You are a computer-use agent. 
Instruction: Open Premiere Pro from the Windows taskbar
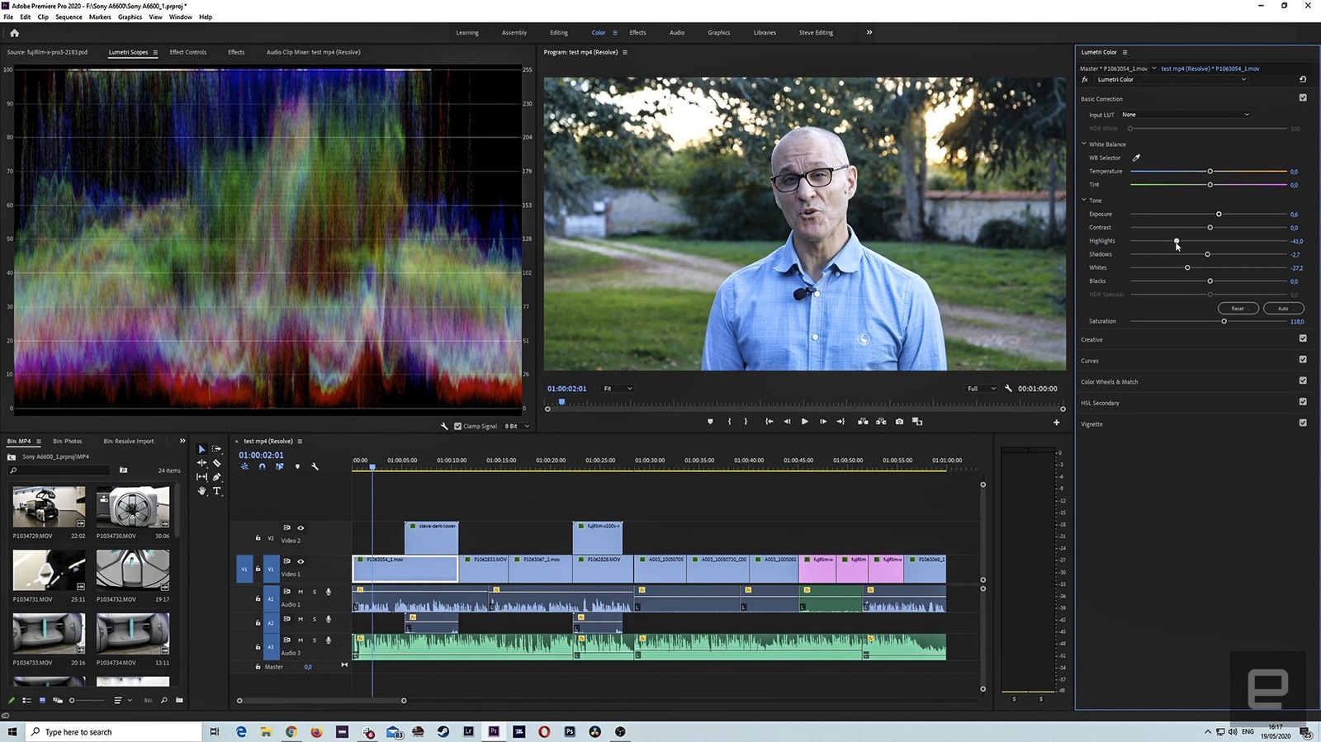[x=494, y=732]
